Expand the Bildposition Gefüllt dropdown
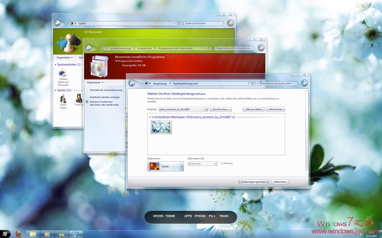The width and height of the screenshot is (382, 238). tap(182, 166)
